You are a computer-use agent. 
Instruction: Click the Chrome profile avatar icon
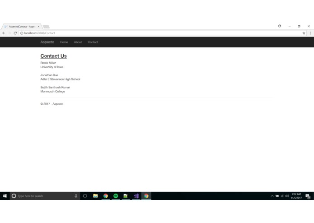[280, 26]
